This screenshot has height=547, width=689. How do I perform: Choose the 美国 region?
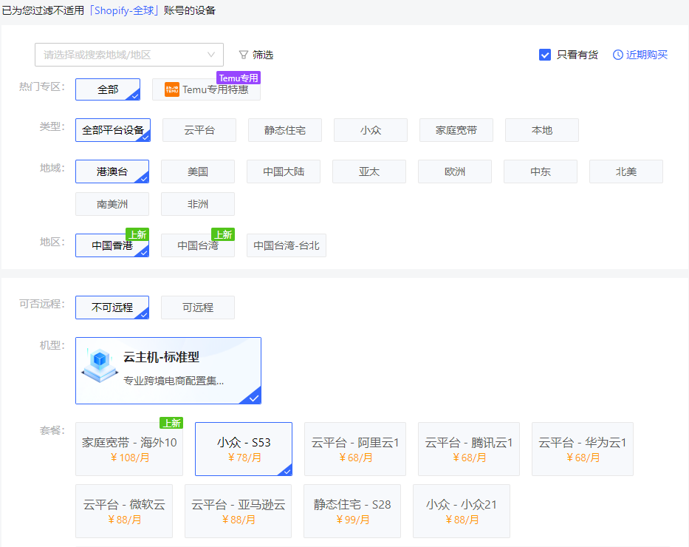pyautogui.click(x=198, y=171)
